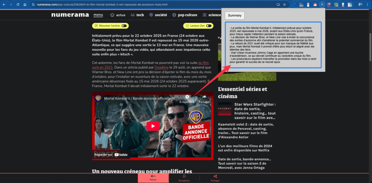Open the video title Mortal Kombat II Bande-annonce
Image resolution: width=372 pixels, height=183 pixels.
point(141,98)
